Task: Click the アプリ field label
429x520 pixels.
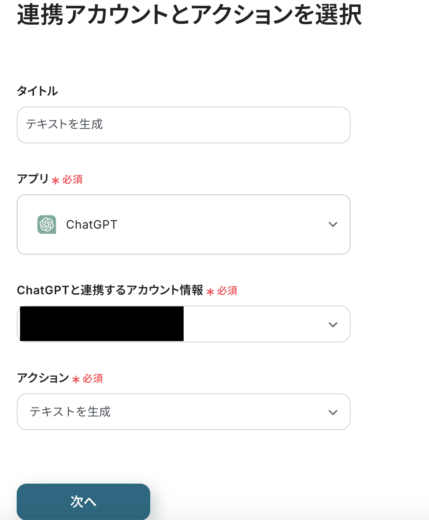Action: (33, 179)
